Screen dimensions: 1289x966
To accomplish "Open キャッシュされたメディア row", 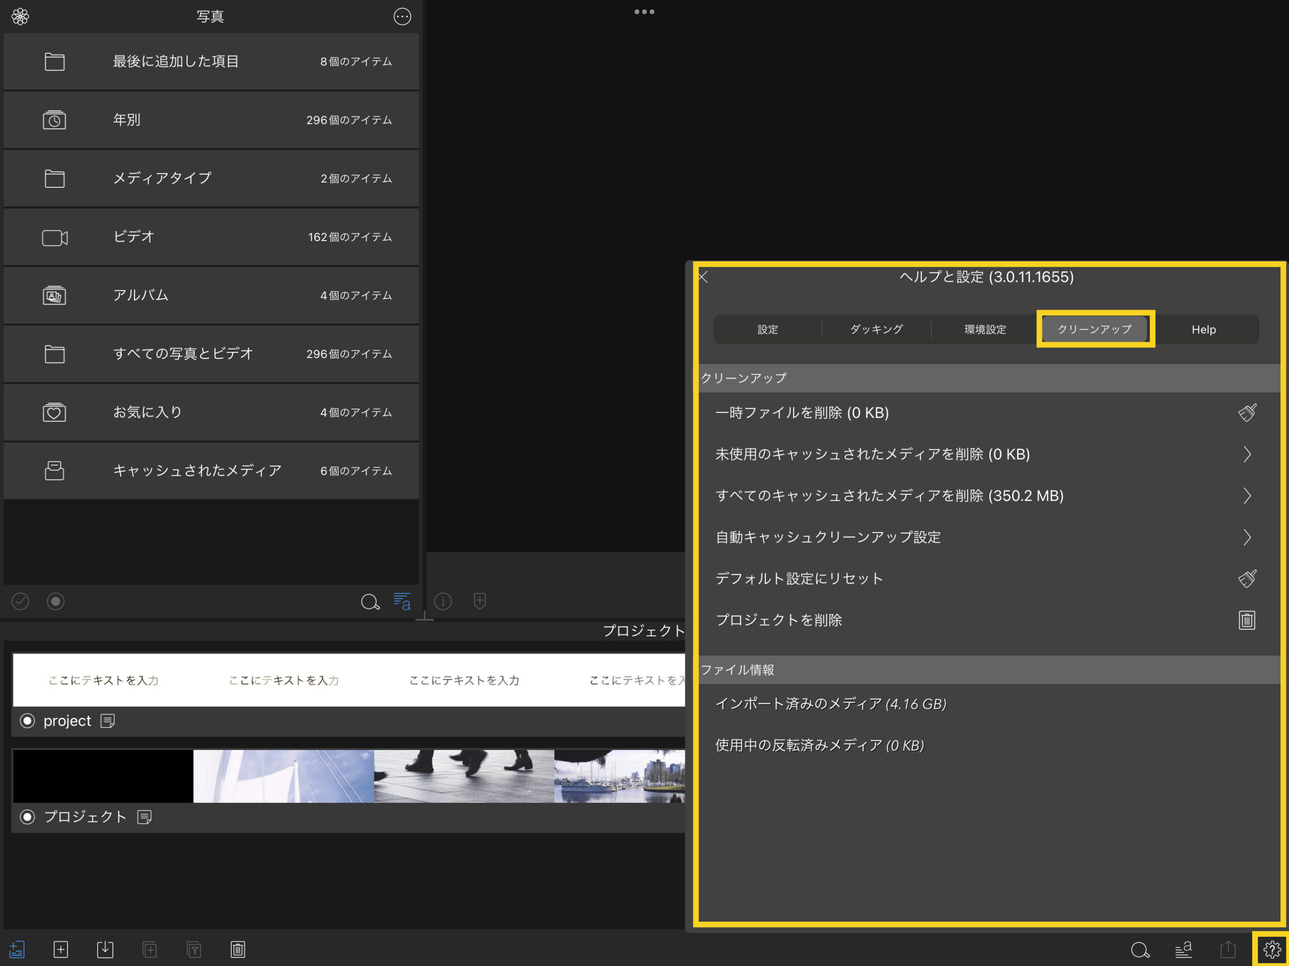I will (x=211, y=471).
